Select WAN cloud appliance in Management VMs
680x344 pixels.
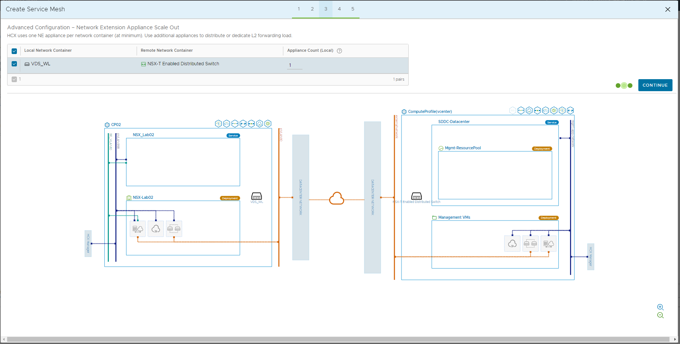[x=512, y=244]
